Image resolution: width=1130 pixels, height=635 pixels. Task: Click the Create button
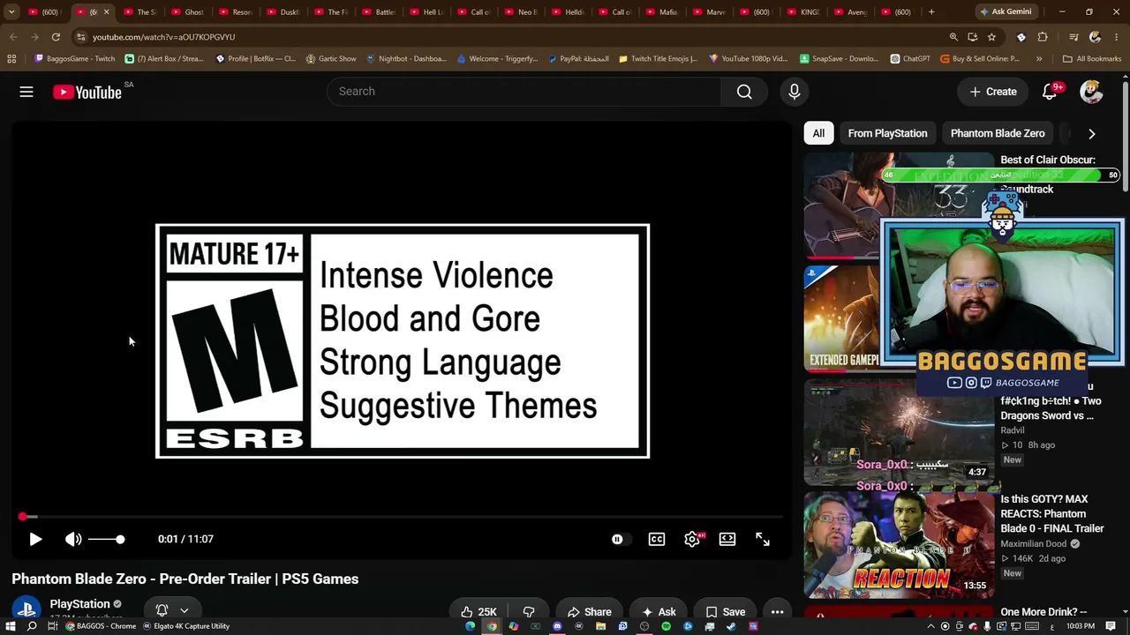(x=993, y=92)
